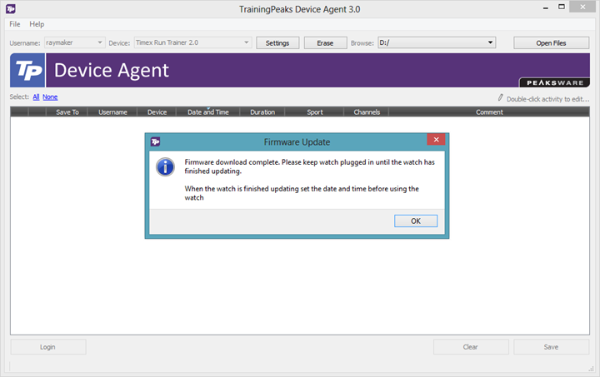Sort by Date and Time column header
Viewport: 600px width, 377px height.
tap(207, 112)
